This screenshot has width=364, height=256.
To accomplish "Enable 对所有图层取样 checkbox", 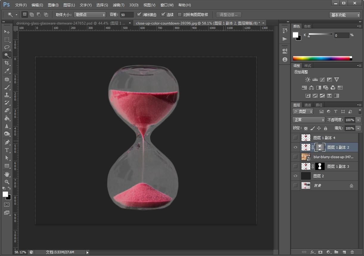I will pos(180,15).
